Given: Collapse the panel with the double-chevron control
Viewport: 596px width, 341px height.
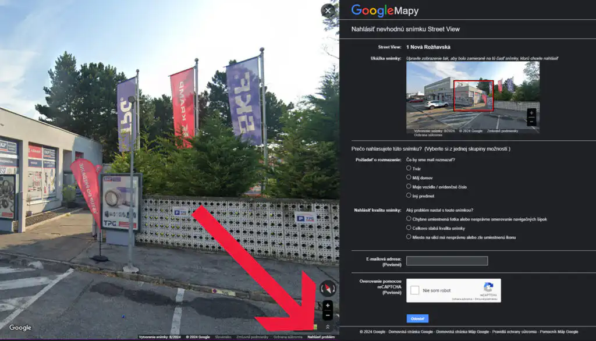Looking at the screenshot, I should (x=328, y=327).
